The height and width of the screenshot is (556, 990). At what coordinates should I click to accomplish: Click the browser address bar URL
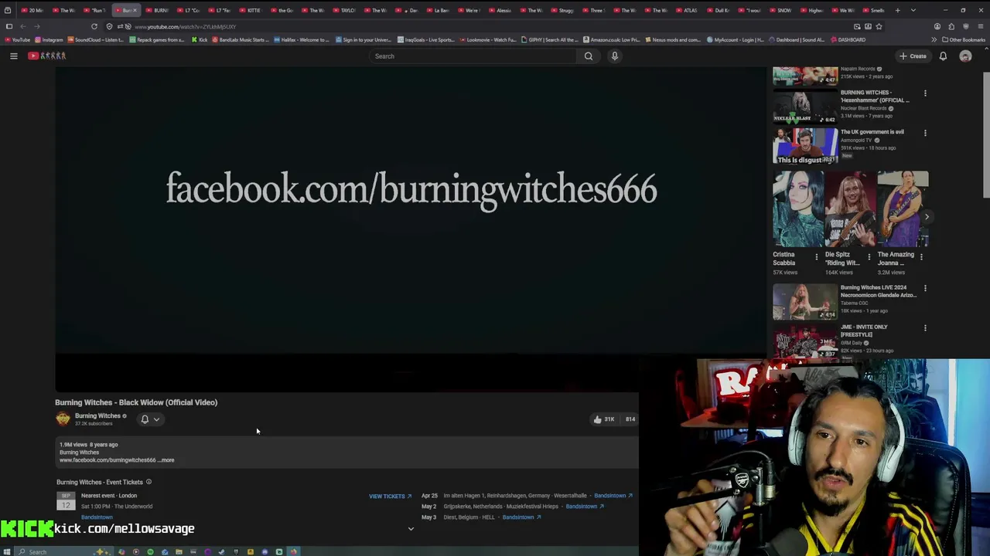pyautogui.click(x=186, y=26)
